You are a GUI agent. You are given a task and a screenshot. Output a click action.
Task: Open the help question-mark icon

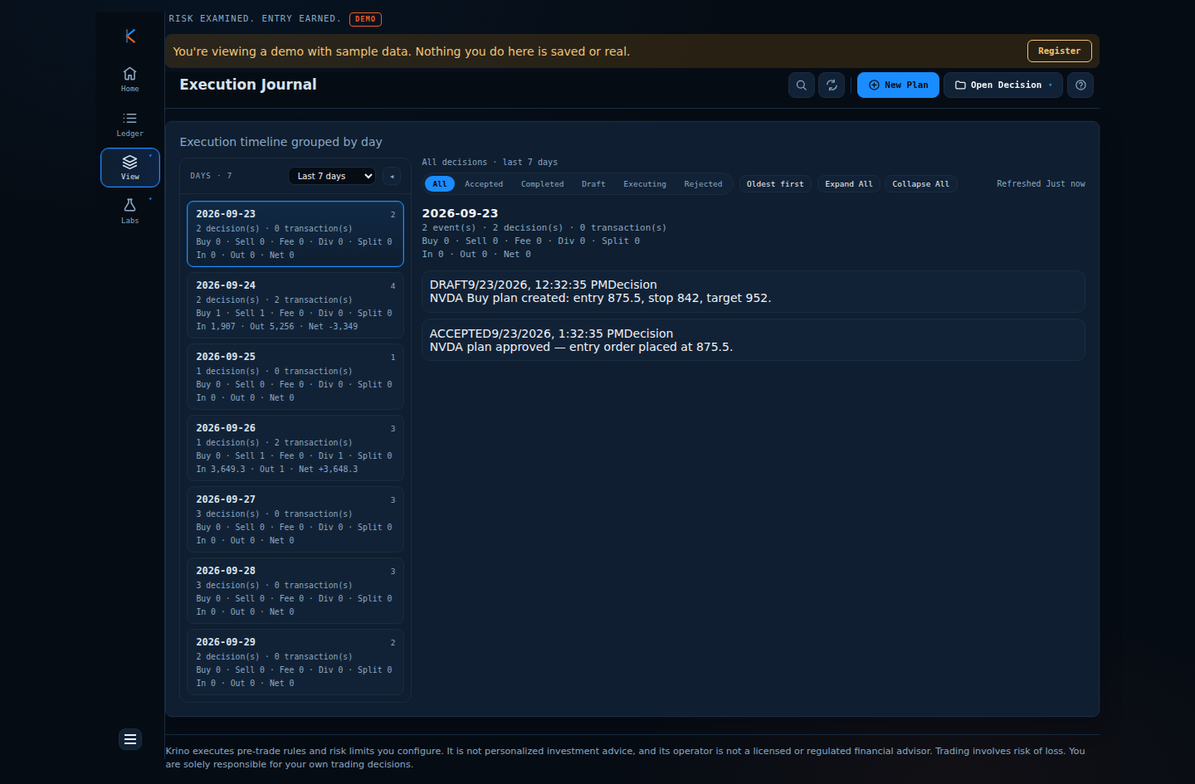(x=1080, y=85)
